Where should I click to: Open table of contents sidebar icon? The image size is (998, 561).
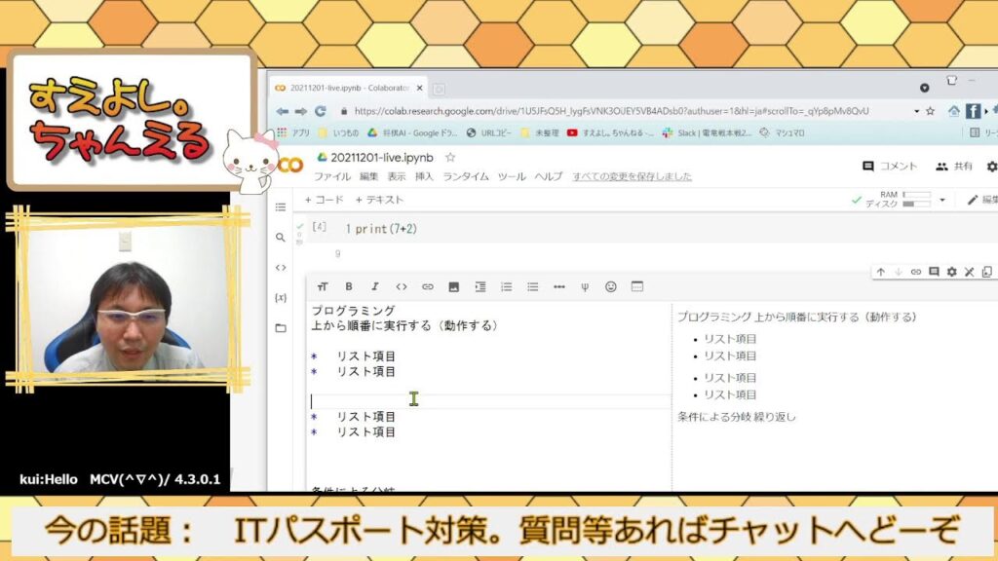[281, 207]
